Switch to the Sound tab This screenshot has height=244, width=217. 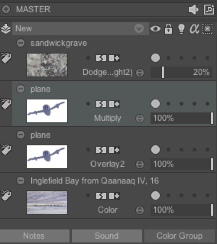point(107,236)
